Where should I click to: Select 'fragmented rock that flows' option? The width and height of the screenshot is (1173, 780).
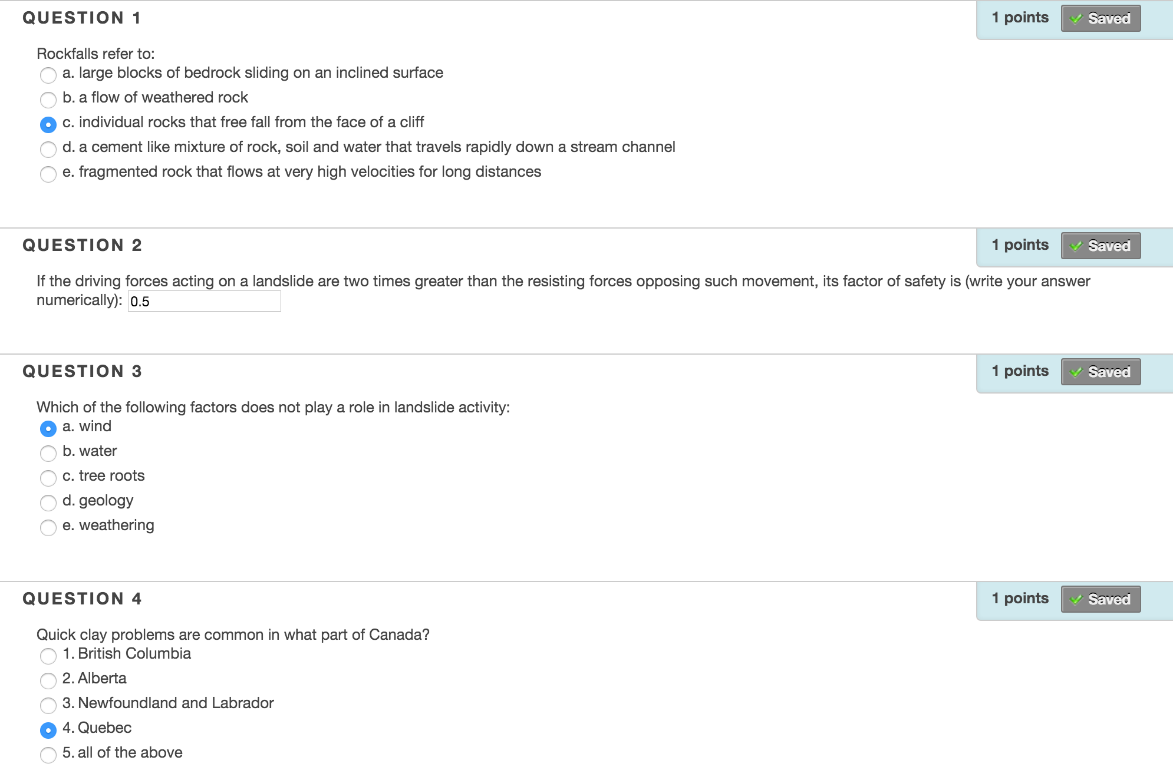(x=48, y=174)
